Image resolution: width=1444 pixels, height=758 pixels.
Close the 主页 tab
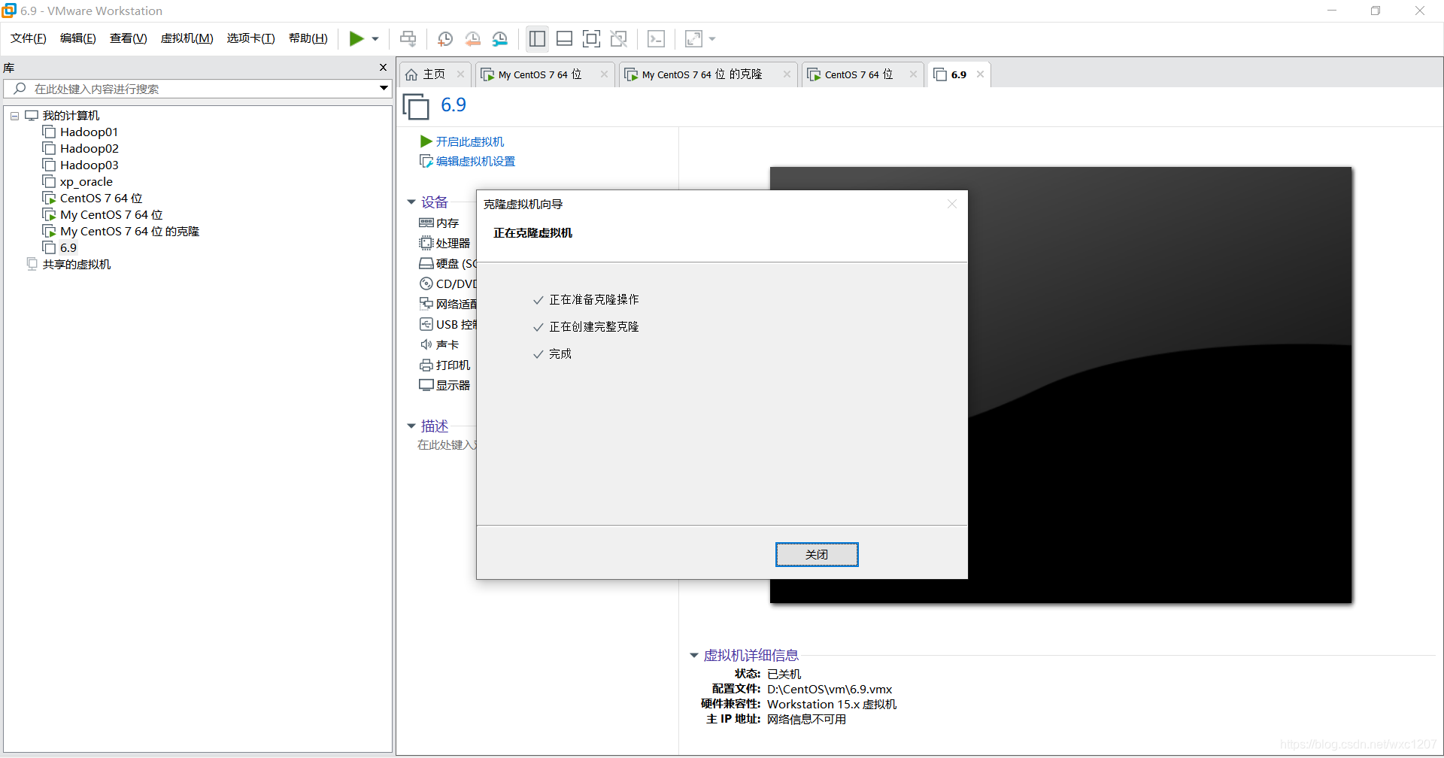460,74
